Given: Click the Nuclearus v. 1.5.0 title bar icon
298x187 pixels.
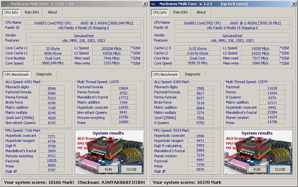Looking at the screenshot, I should (x=4, y=4).
